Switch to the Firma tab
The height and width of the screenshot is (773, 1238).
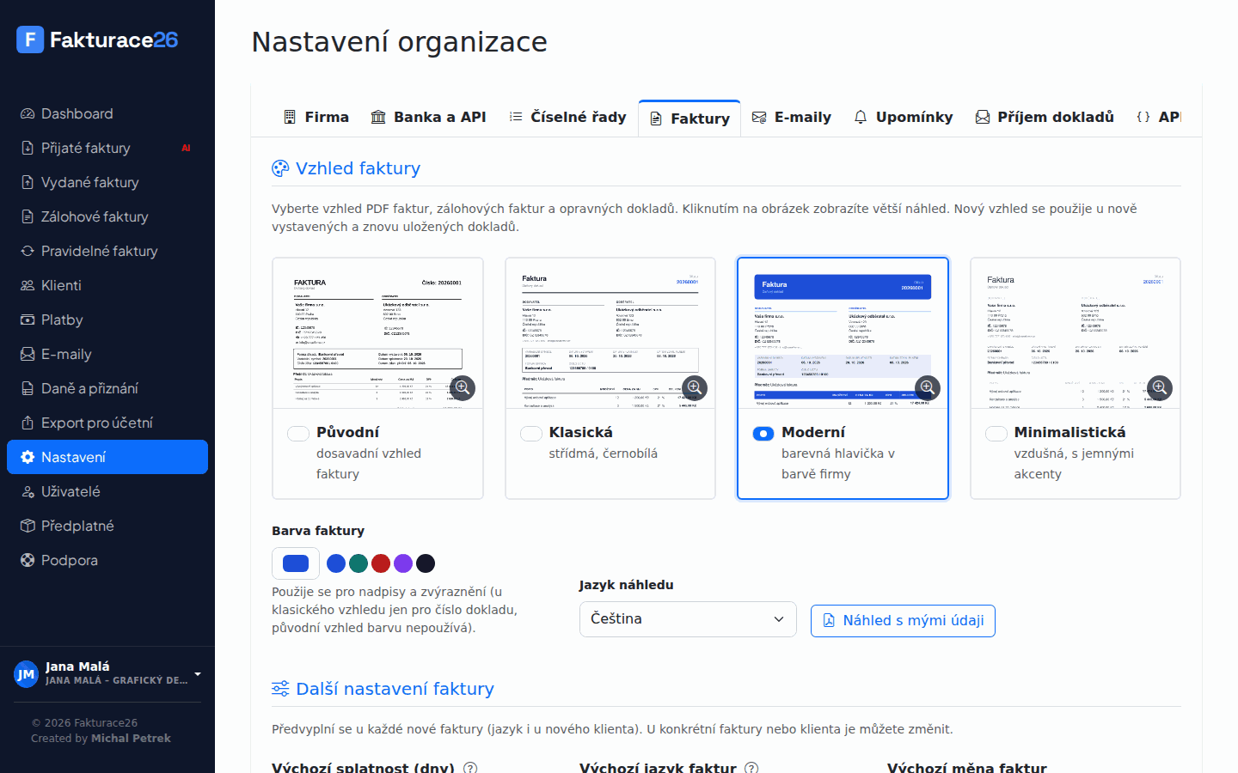(316, 118)
